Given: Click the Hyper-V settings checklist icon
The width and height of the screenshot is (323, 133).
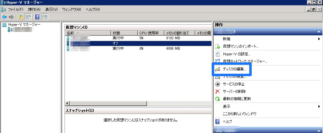Looking at the screenshot, I should pyautogui.click(x=218, y=54).
